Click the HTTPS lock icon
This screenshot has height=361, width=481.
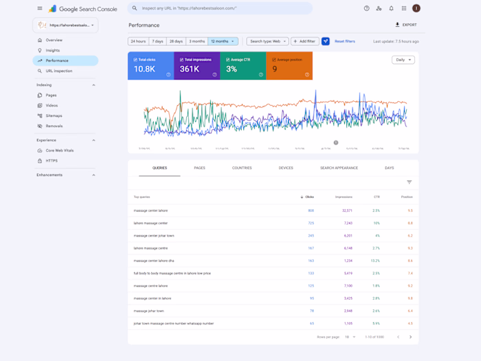coord(40,161)
